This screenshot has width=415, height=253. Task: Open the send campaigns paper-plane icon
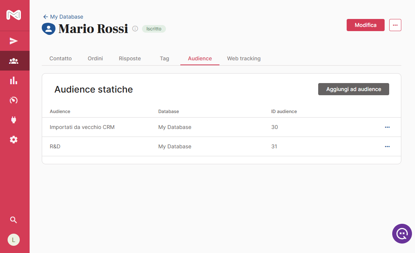[x=14, y=41]
